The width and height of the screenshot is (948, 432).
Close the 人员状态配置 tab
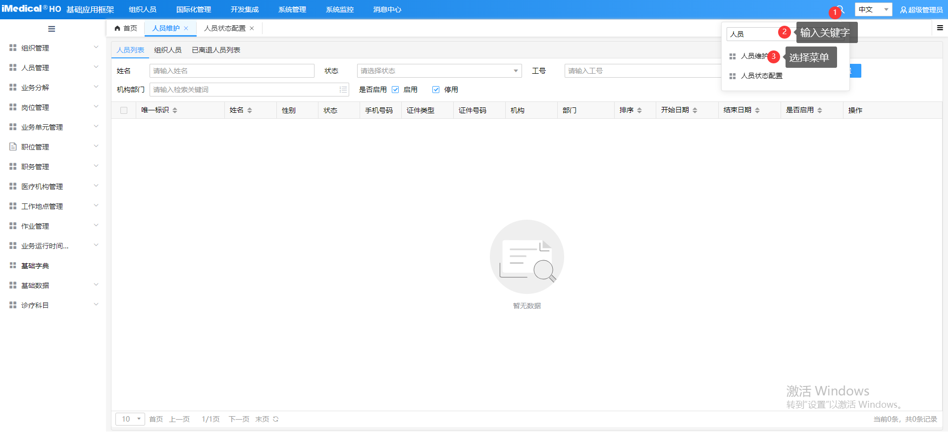click(x=252, y=28)
